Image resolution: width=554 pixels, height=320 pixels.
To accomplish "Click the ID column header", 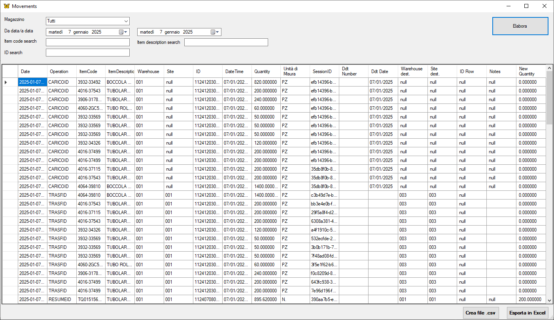I will pyautogui.click(x=208, y=72).
